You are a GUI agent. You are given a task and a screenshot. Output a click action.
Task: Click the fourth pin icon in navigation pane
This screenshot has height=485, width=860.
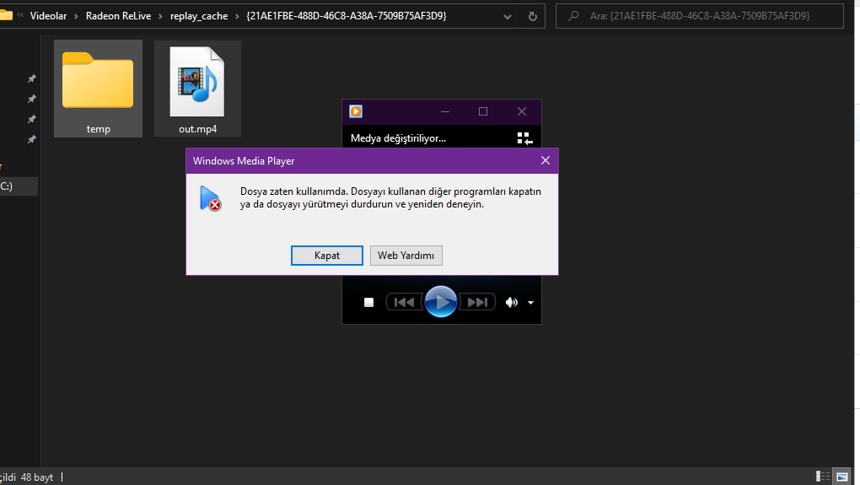pyautogui.click(x=32, y=139)
